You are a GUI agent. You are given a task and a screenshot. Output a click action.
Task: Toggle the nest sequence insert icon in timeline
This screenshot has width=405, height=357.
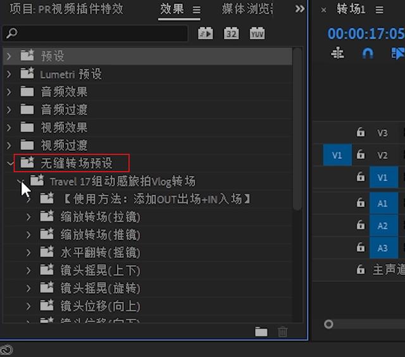point(337,54)
